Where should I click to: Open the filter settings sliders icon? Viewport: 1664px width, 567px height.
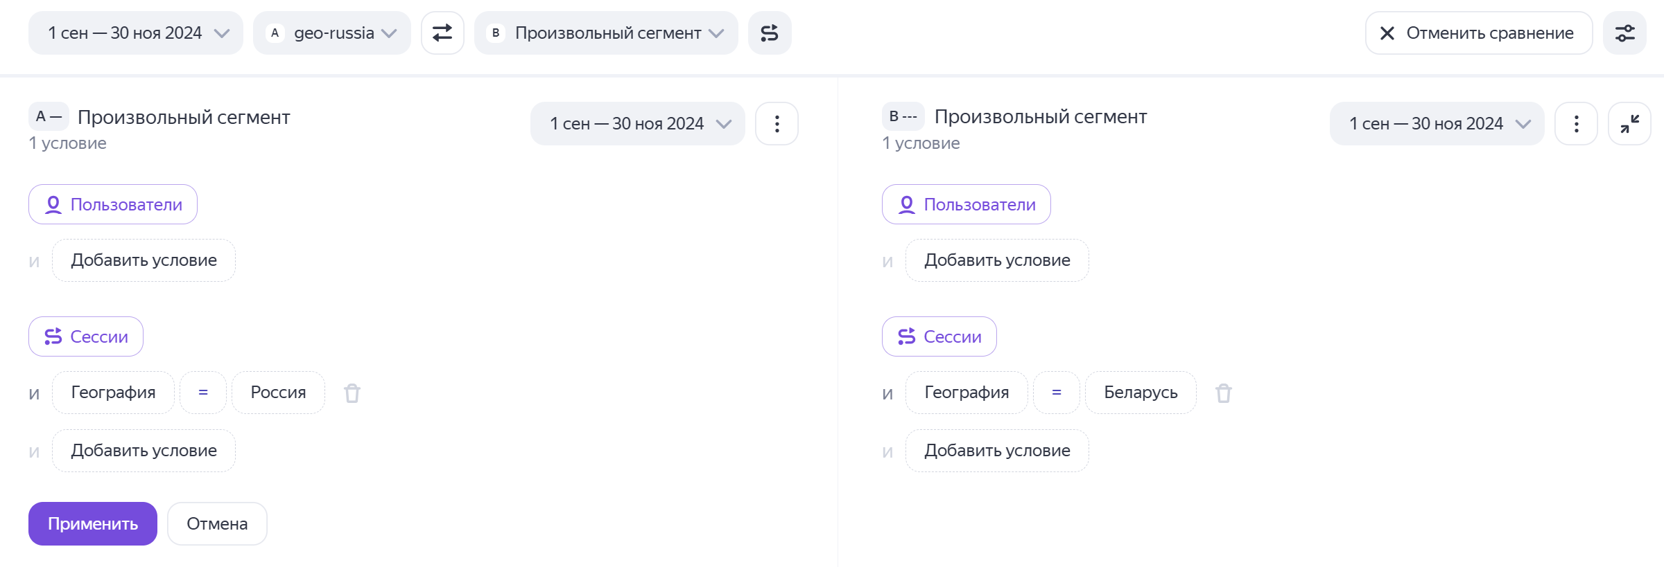coord(1624,33)
